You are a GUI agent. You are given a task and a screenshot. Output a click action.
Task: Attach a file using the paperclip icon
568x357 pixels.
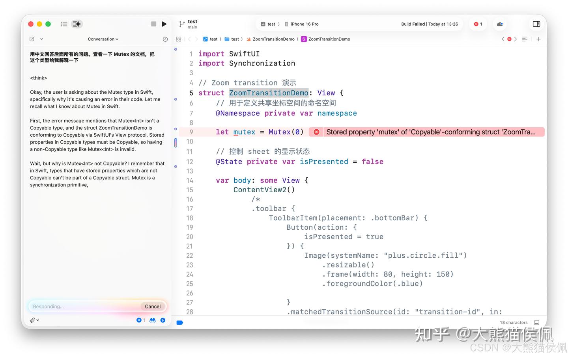[32, 320]
